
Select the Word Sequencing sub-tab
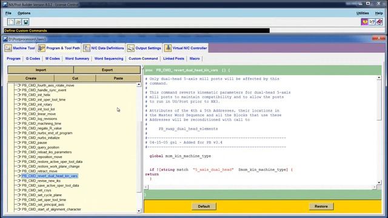(109, 59)
